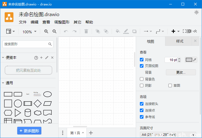202x138 pixels.
Task: Click the delete trash can icon
Action: tap(86, 31)
